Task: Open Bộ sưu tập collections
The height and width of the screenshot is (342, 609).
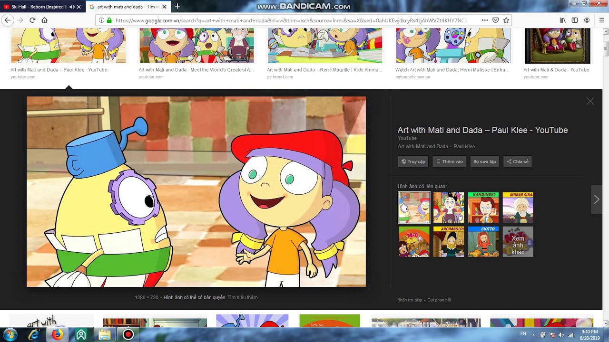Action: (x=484, y=161)
